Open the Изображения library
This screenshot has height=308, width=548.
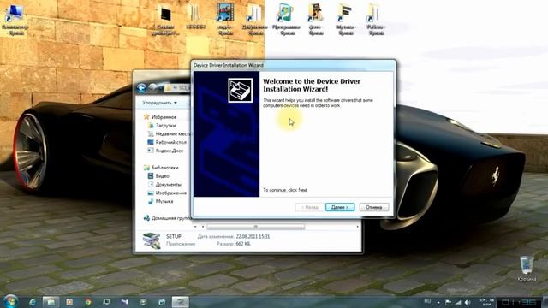point(171,192)
